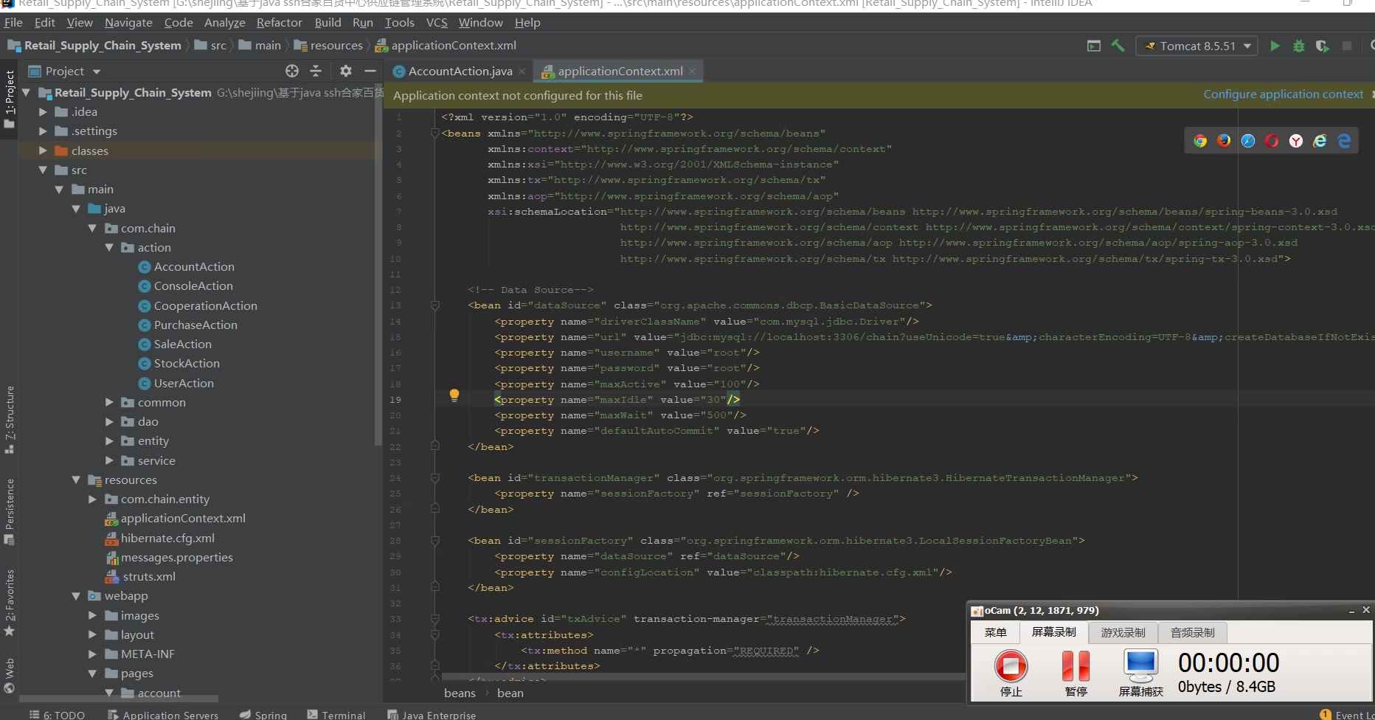Run the Tomcat configuration with green play button

1275,46
